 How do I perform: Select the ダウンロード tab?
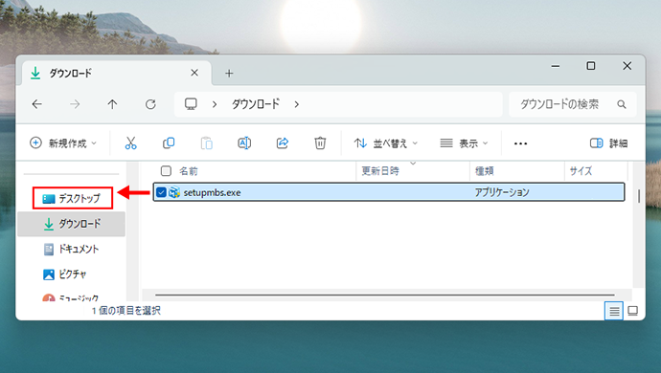click(x=116, y=74)
